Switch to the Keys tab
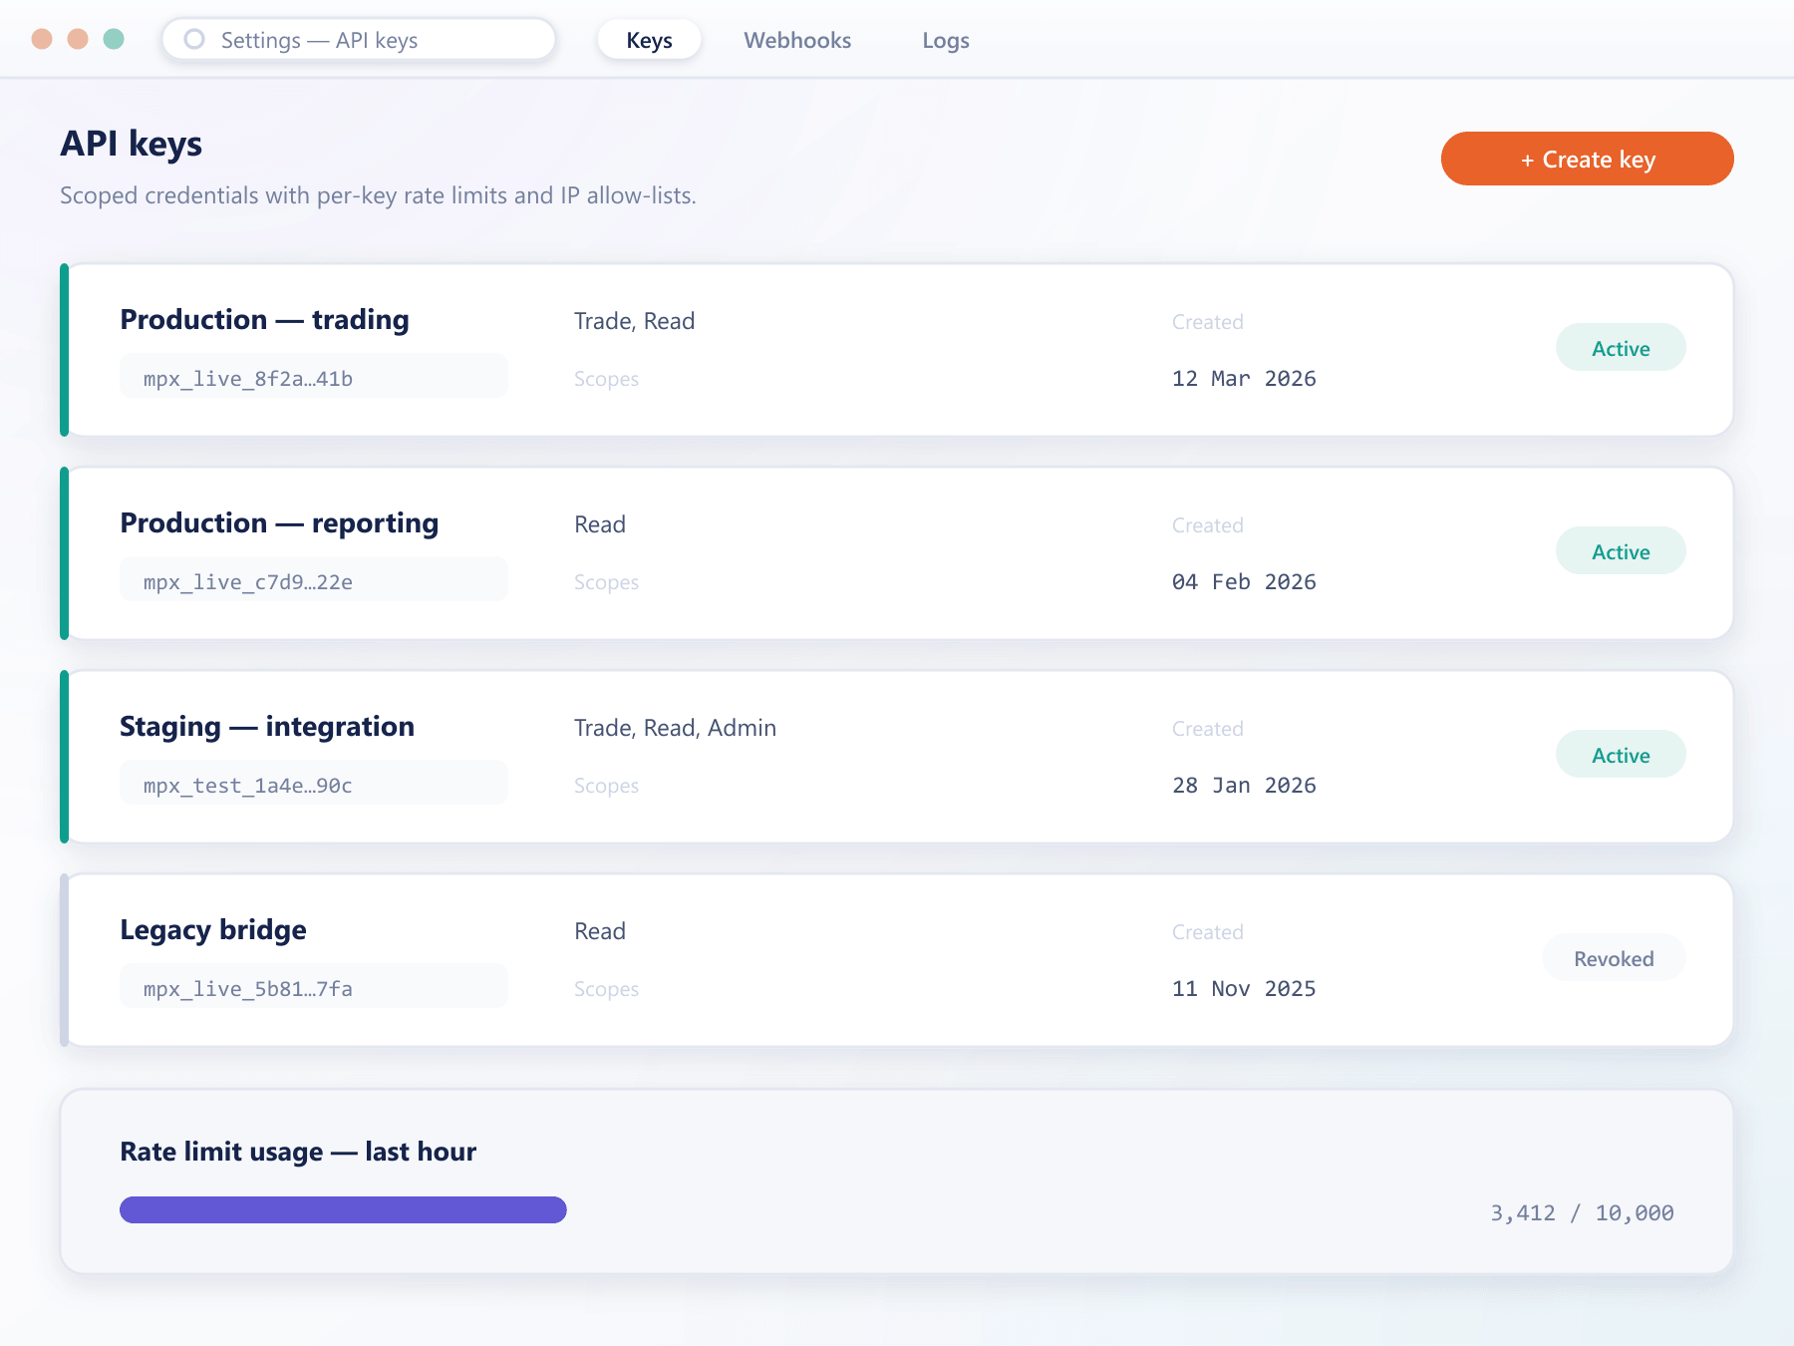This screenshot has height=1346, width=1794. click(649, 40)
